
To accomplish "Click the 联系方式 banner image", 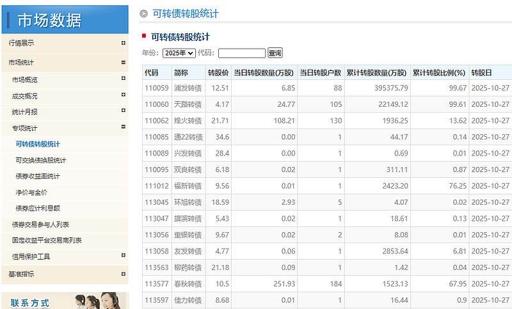I will (65, 301).
